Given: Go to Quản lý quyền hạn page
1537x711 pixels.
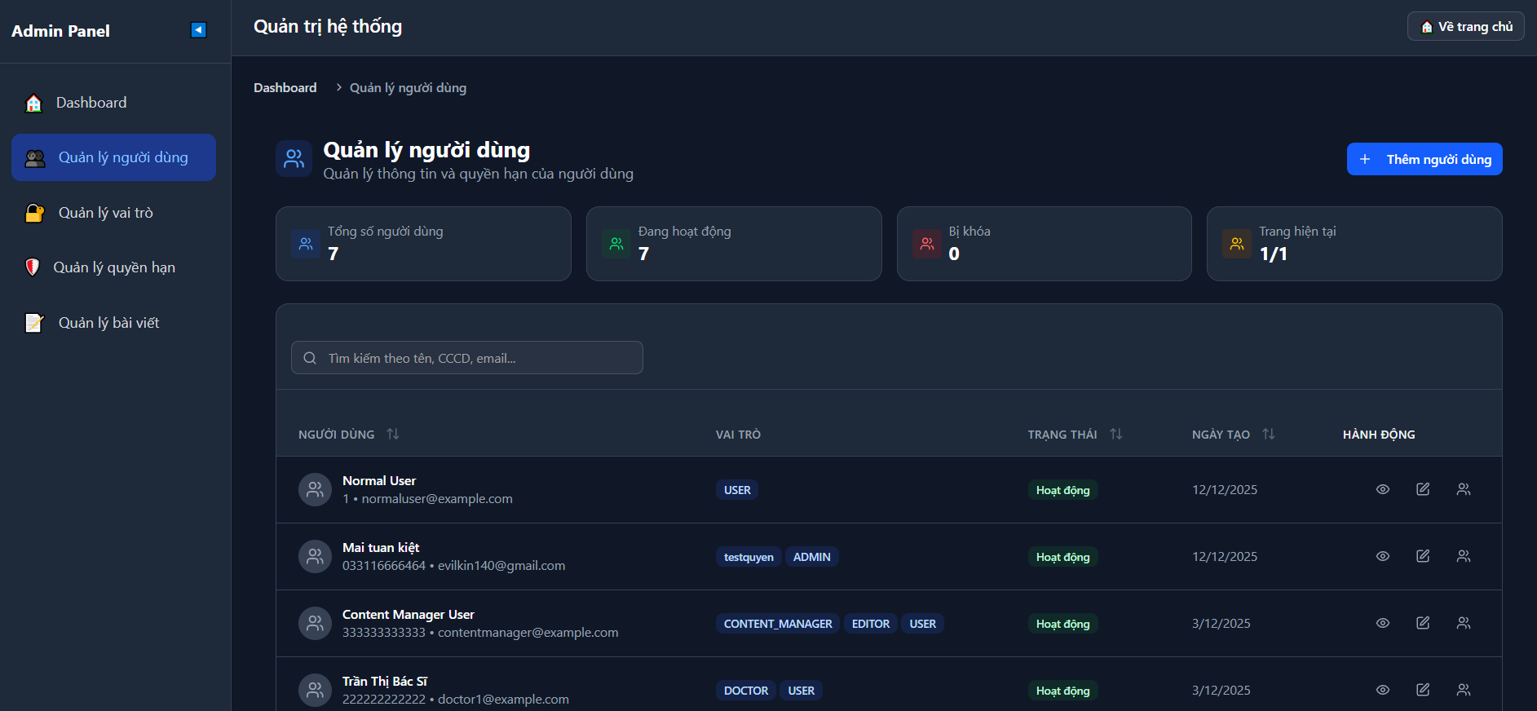Looking at the screenshot, I should pos(113,267).
